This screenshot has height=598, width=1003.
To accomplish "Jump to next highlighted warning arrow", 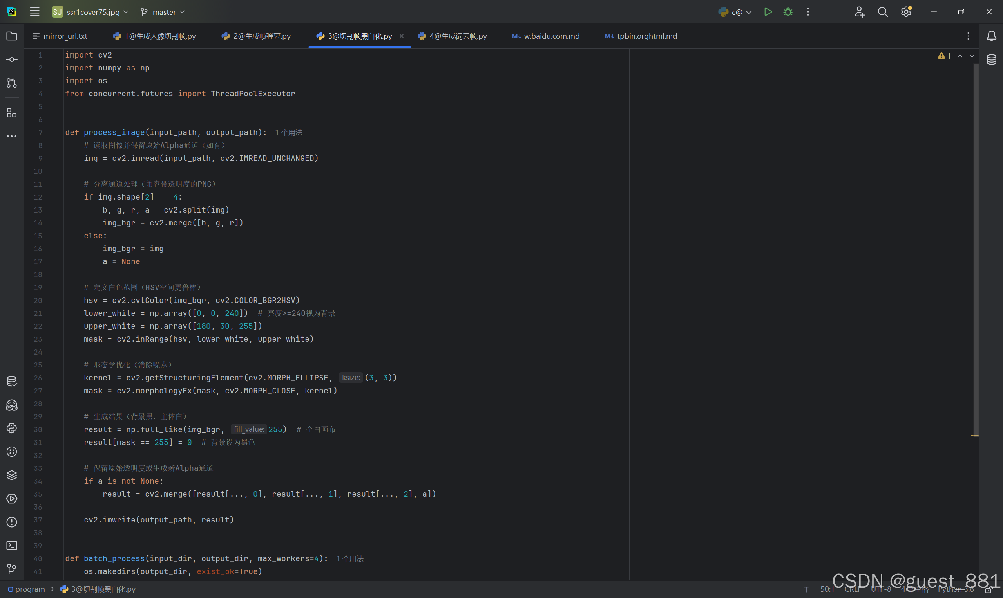I will click(972, 56).
